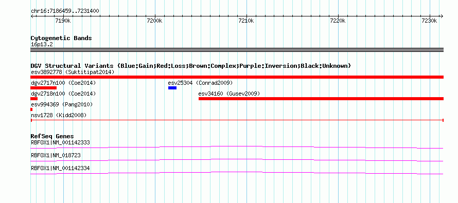Click the red esv34160 loss bar

pyautogui.click(x=321, y=99)
